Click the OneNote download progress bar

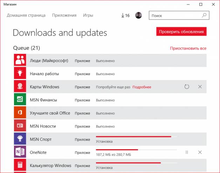click(x=136, y=150)
